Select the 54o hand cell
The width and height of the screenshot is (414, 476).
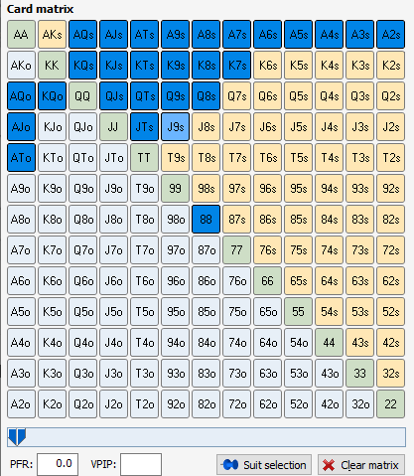pyautogui.click(x=298, y=343)
